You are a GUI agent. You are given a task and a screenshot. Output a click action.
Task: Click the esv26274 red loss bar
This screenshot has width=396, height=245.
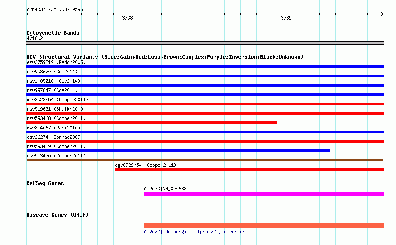pyautogui.click(x=205, y=141)
